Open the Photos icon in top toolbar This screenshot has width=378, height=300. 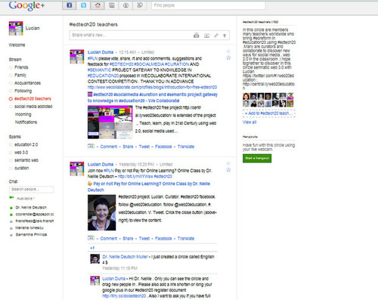click(x=112, y=5)
